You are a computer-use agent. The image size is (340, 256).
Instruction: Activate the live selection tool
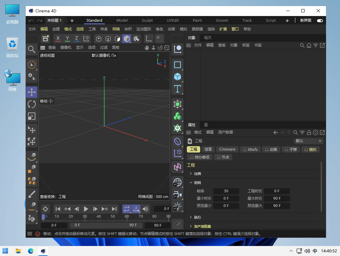click(x=32, y=65)
